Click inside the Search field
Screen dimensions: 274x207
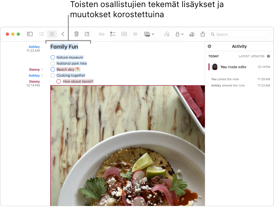[239, 34]
